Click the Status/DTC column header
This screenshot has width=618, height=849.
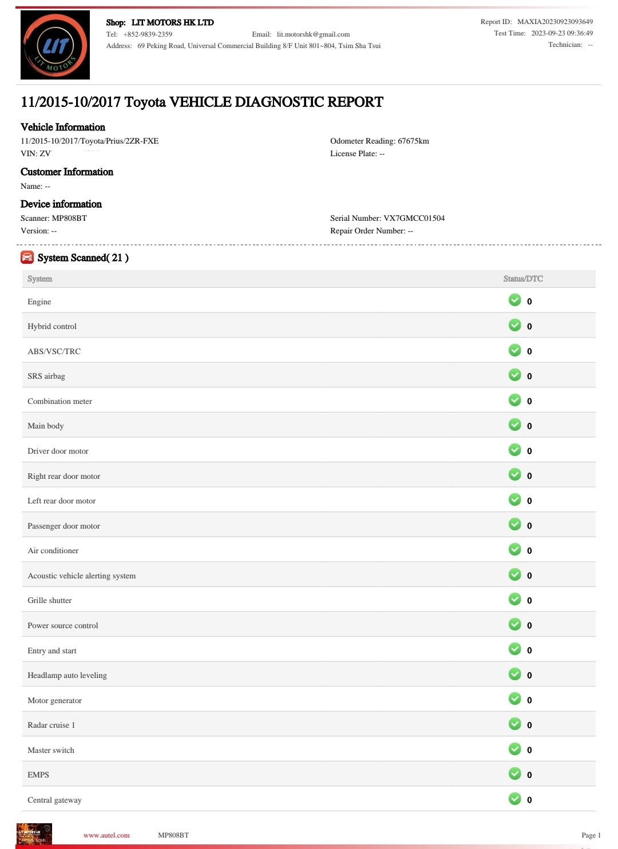click(523, 279)
